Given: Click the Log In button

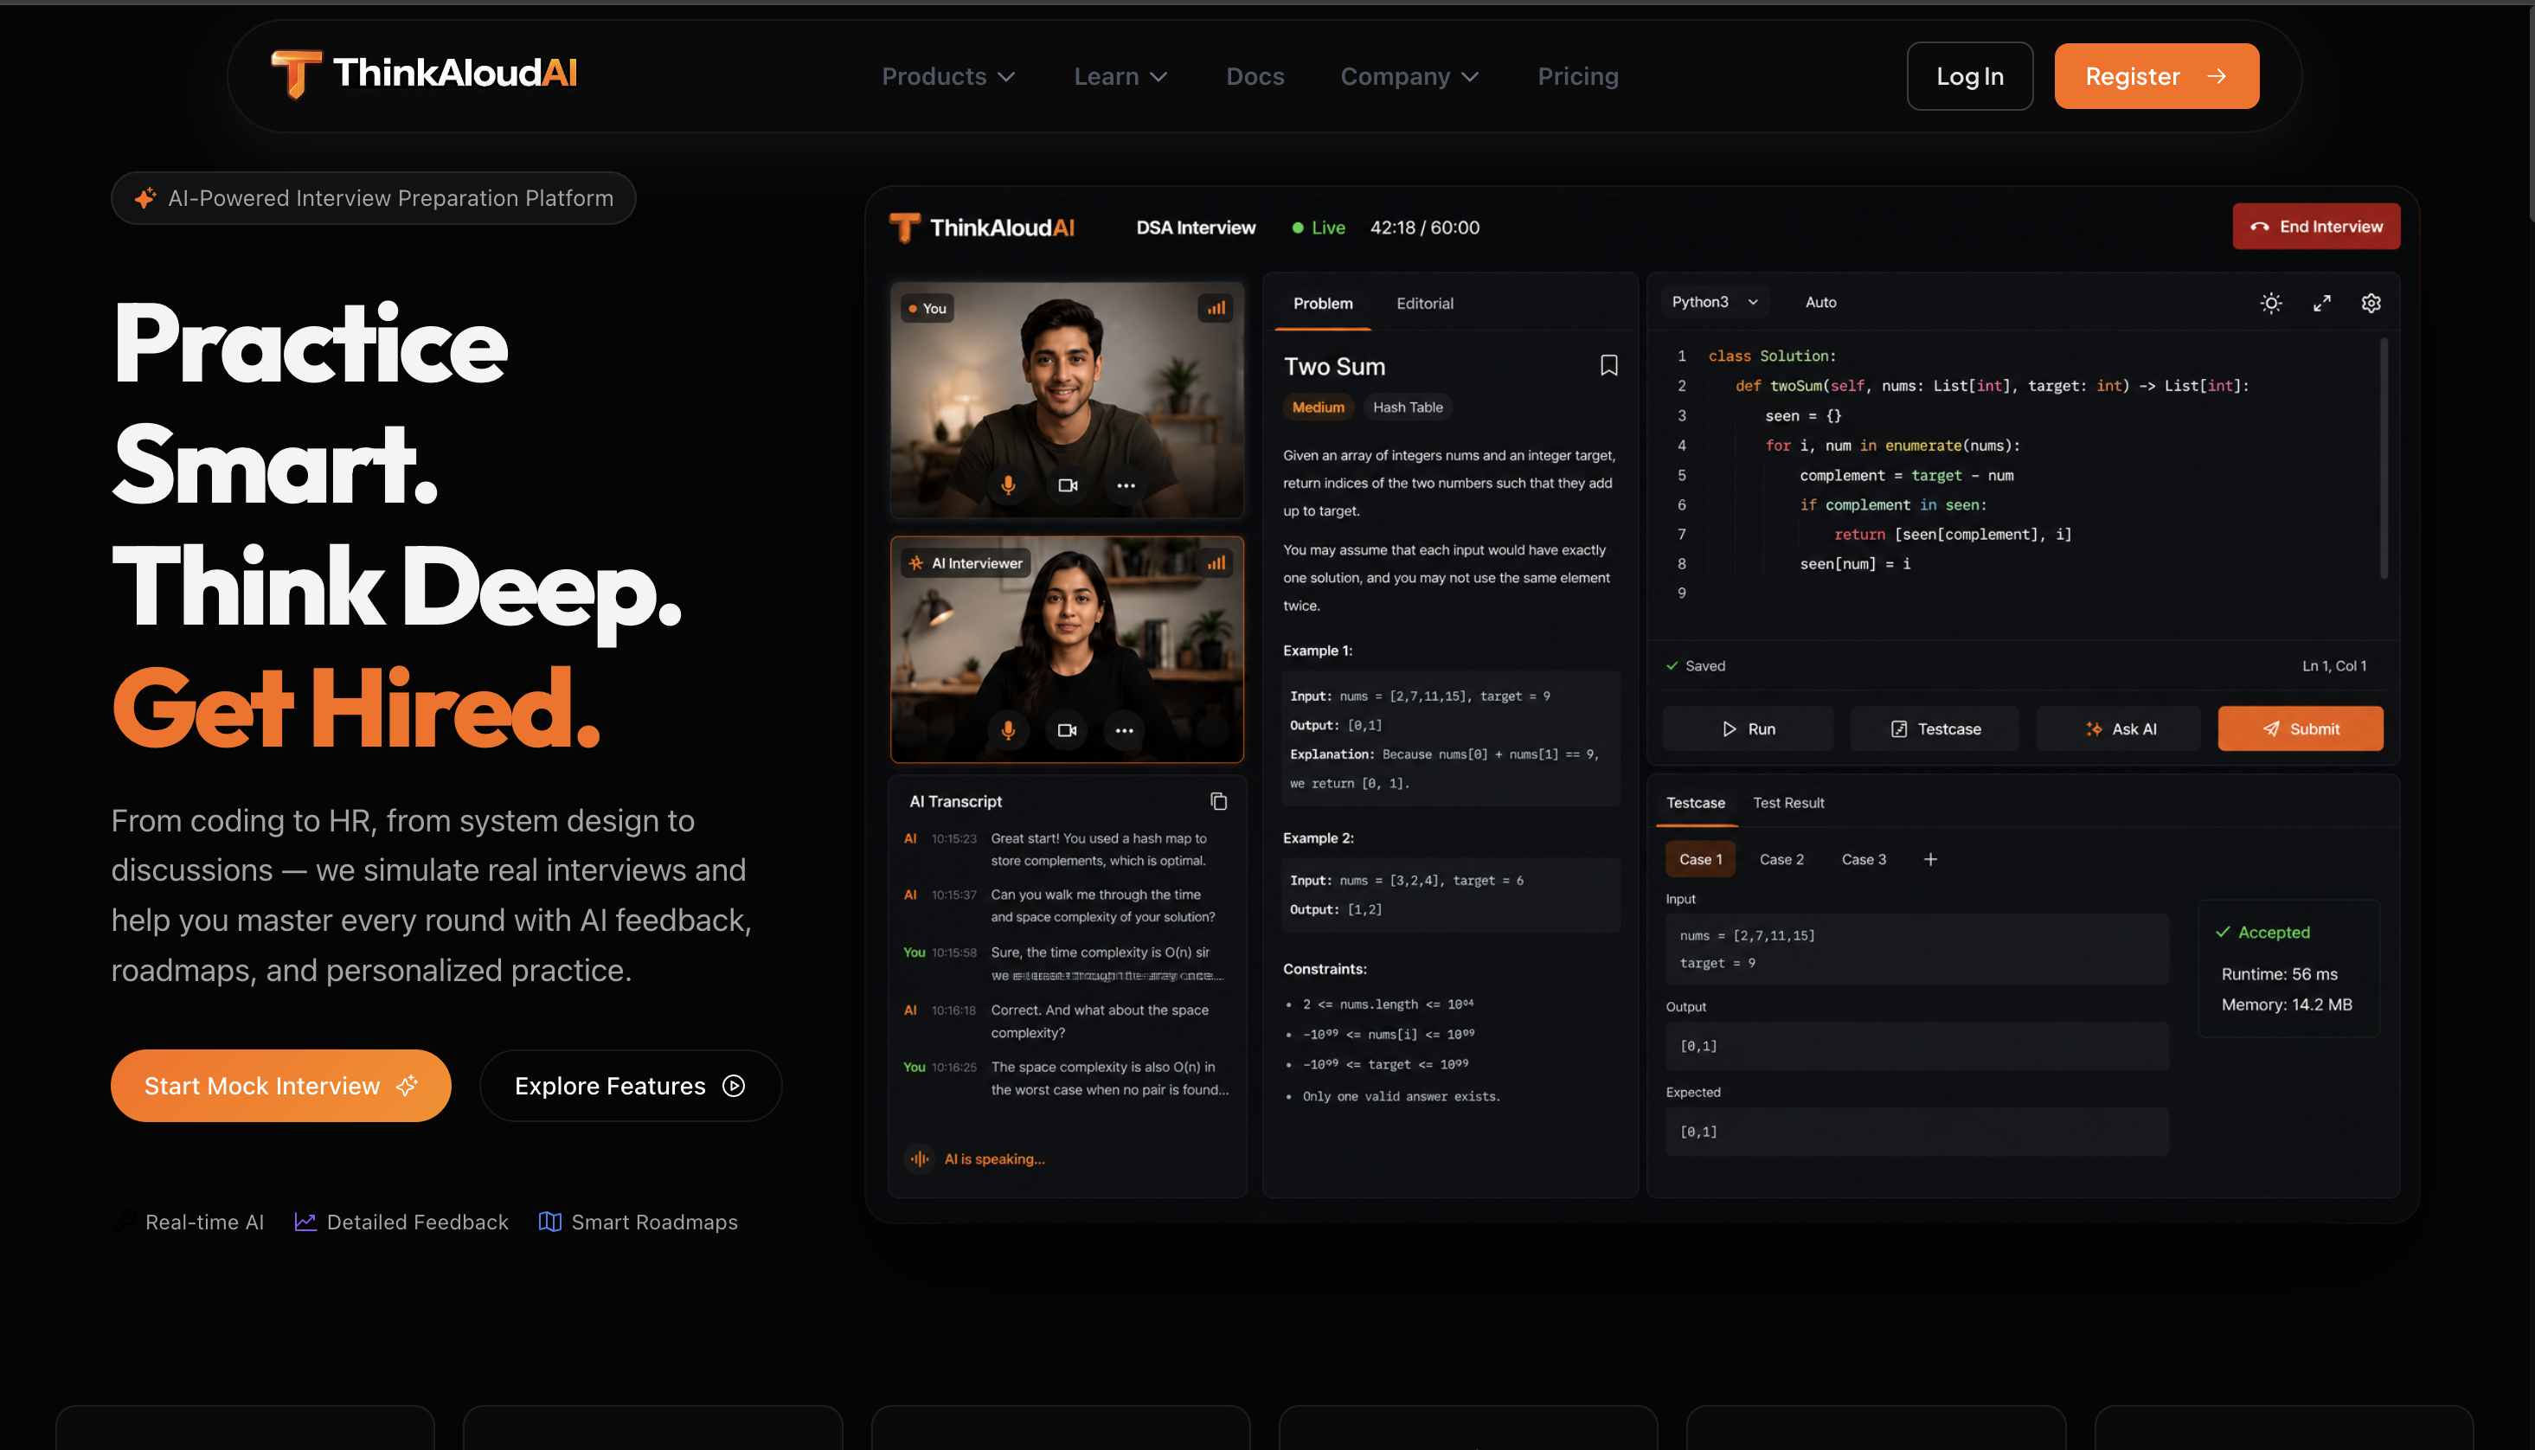Looking at the screenshot, I should [1968, 75].
